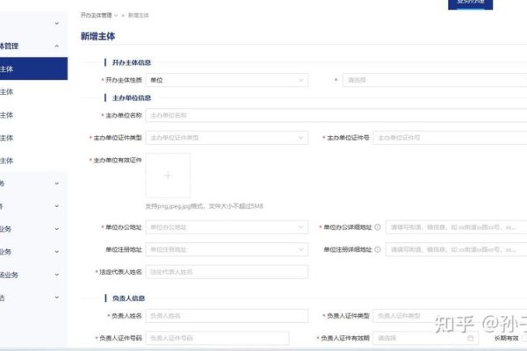Click the 负责人证件号码 input field
The width and height of the screenshot is (527, 351).
[217, 338]
